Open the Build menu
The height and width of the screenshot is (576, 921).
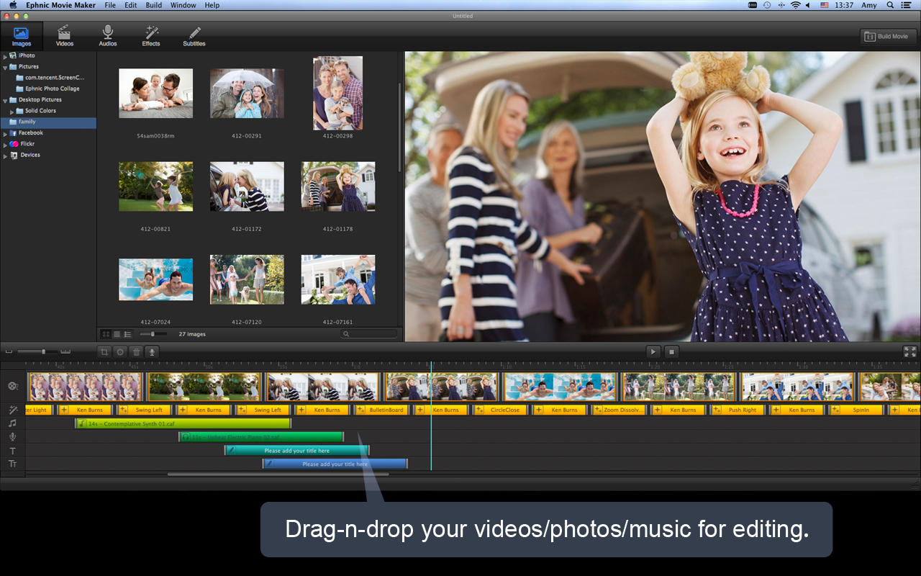153,5
